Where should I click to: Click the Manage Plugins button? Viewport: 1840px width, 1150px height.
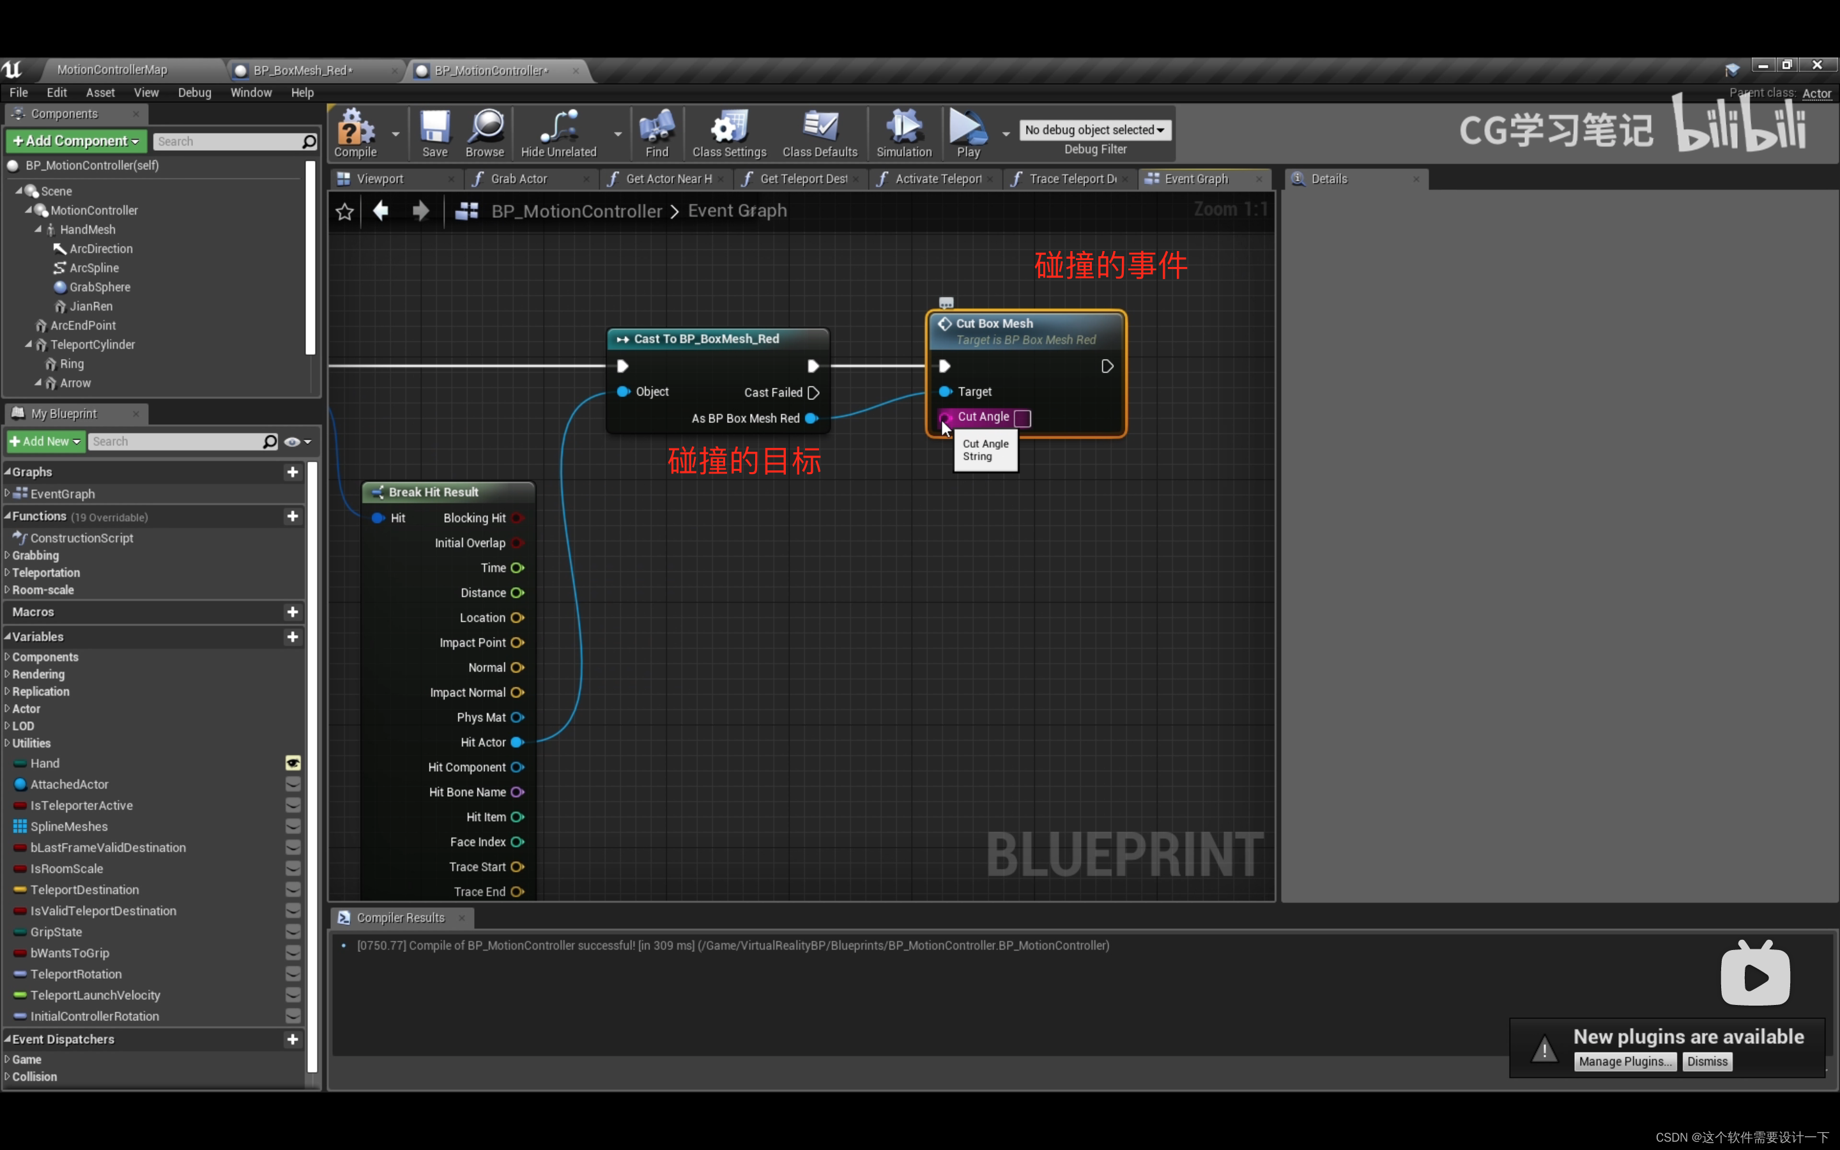point(1624,1062)
